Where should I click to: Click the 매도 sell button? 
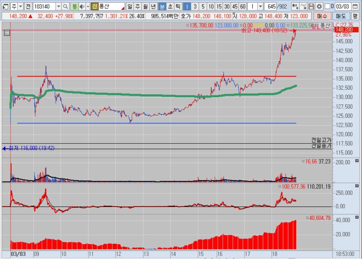[341, 16]
